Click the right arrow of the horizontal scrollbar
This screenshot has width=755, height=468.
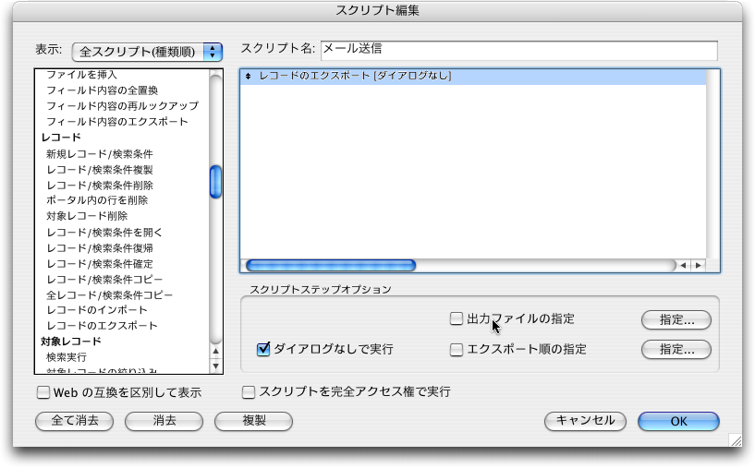pyautogui.click(x=698, y=266)
